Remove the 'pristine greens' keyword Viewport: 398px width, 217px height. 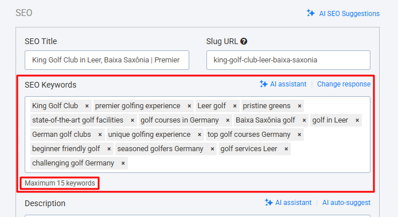coord(299,106)
